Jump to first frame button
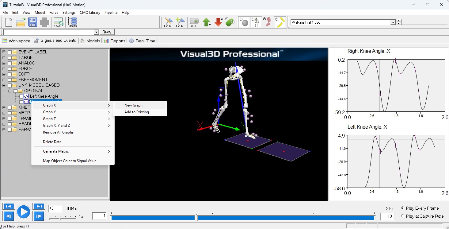This screenshot has width=449, height=229. (x=9, y=206)
